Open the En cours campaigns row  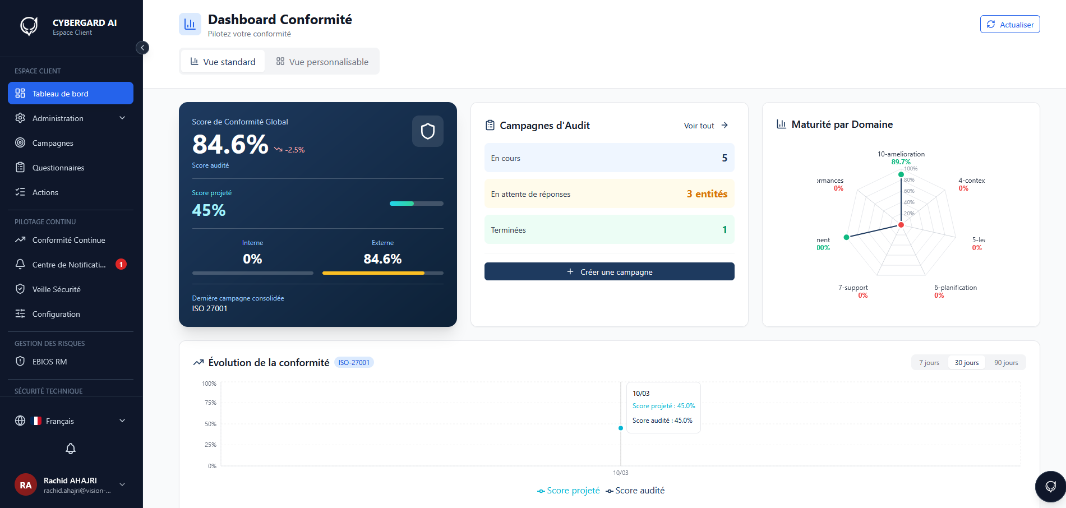pyautogui.click(x=610, y=158)
